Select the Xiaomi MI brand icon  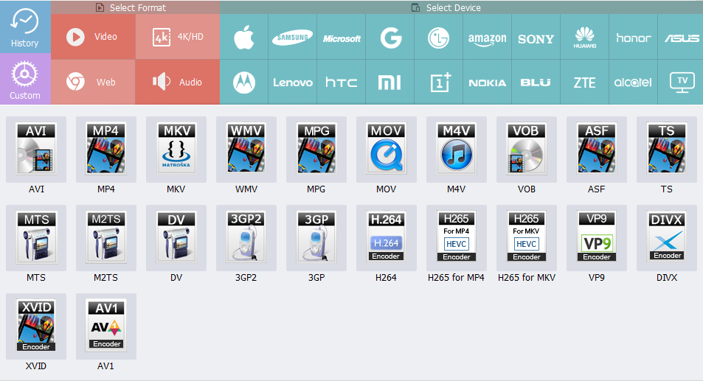(389, 83)
